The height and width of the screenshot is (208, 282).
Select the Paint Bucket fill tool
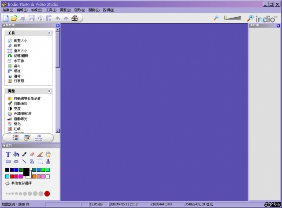pyautogui.click(x=16, y=154)
